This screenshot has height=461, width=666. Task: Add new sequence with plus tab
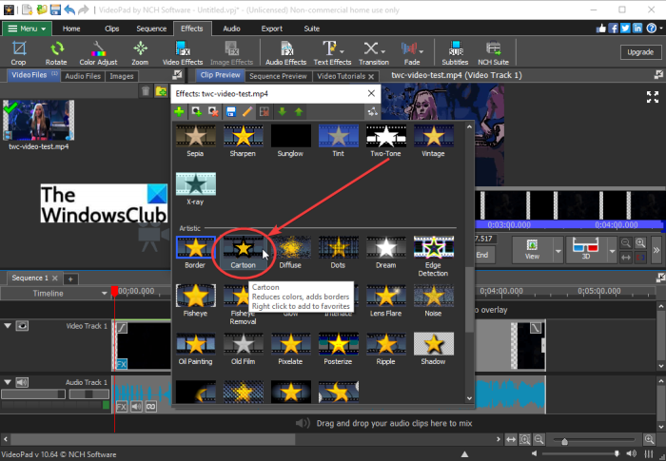70,279
